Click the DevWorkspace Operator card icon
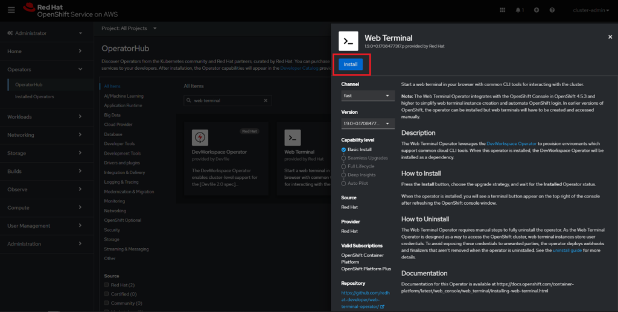Screen dimensions: 618x312 pyautogui.click(x=200, y=138)
